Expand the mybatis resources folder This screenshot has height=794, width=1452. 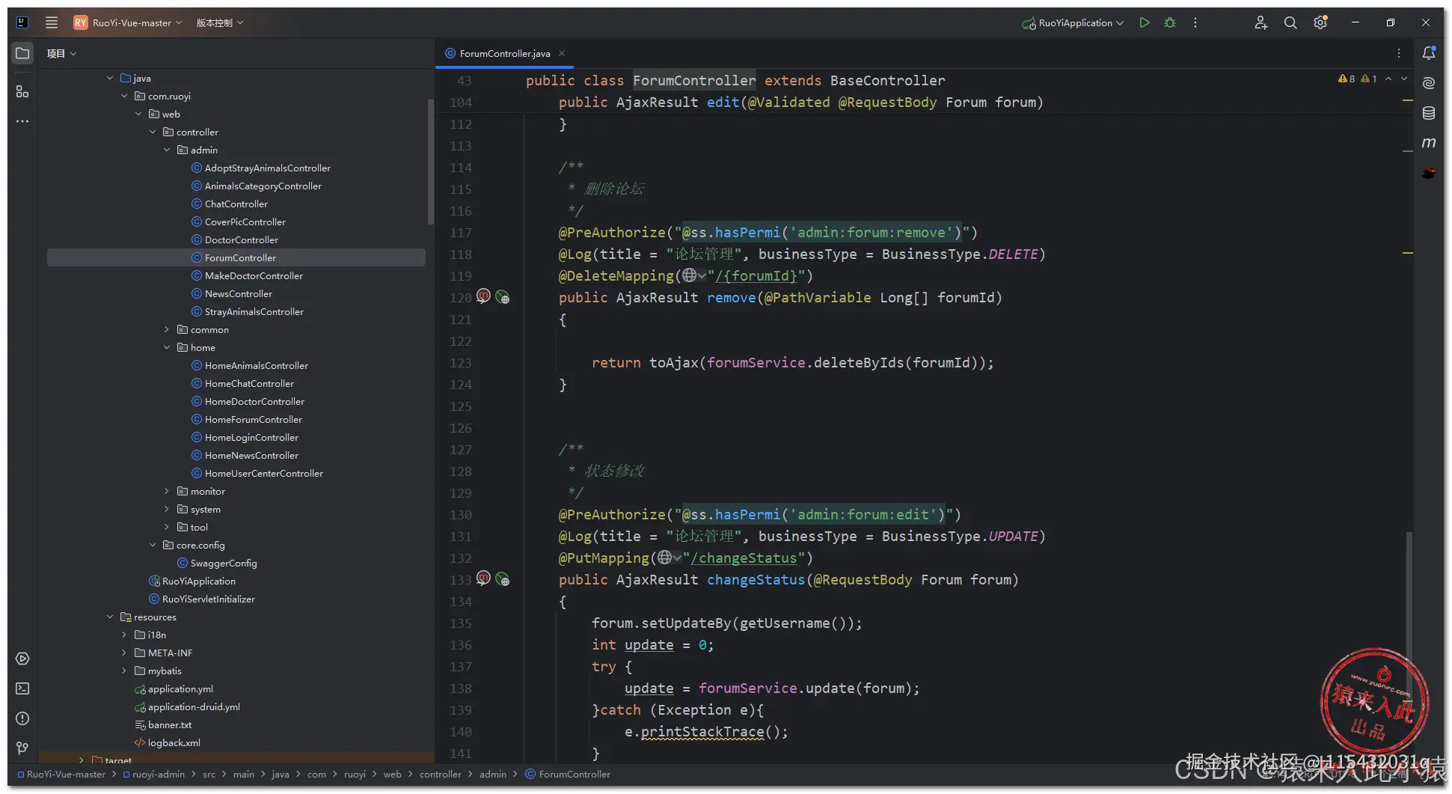(124, 671)
